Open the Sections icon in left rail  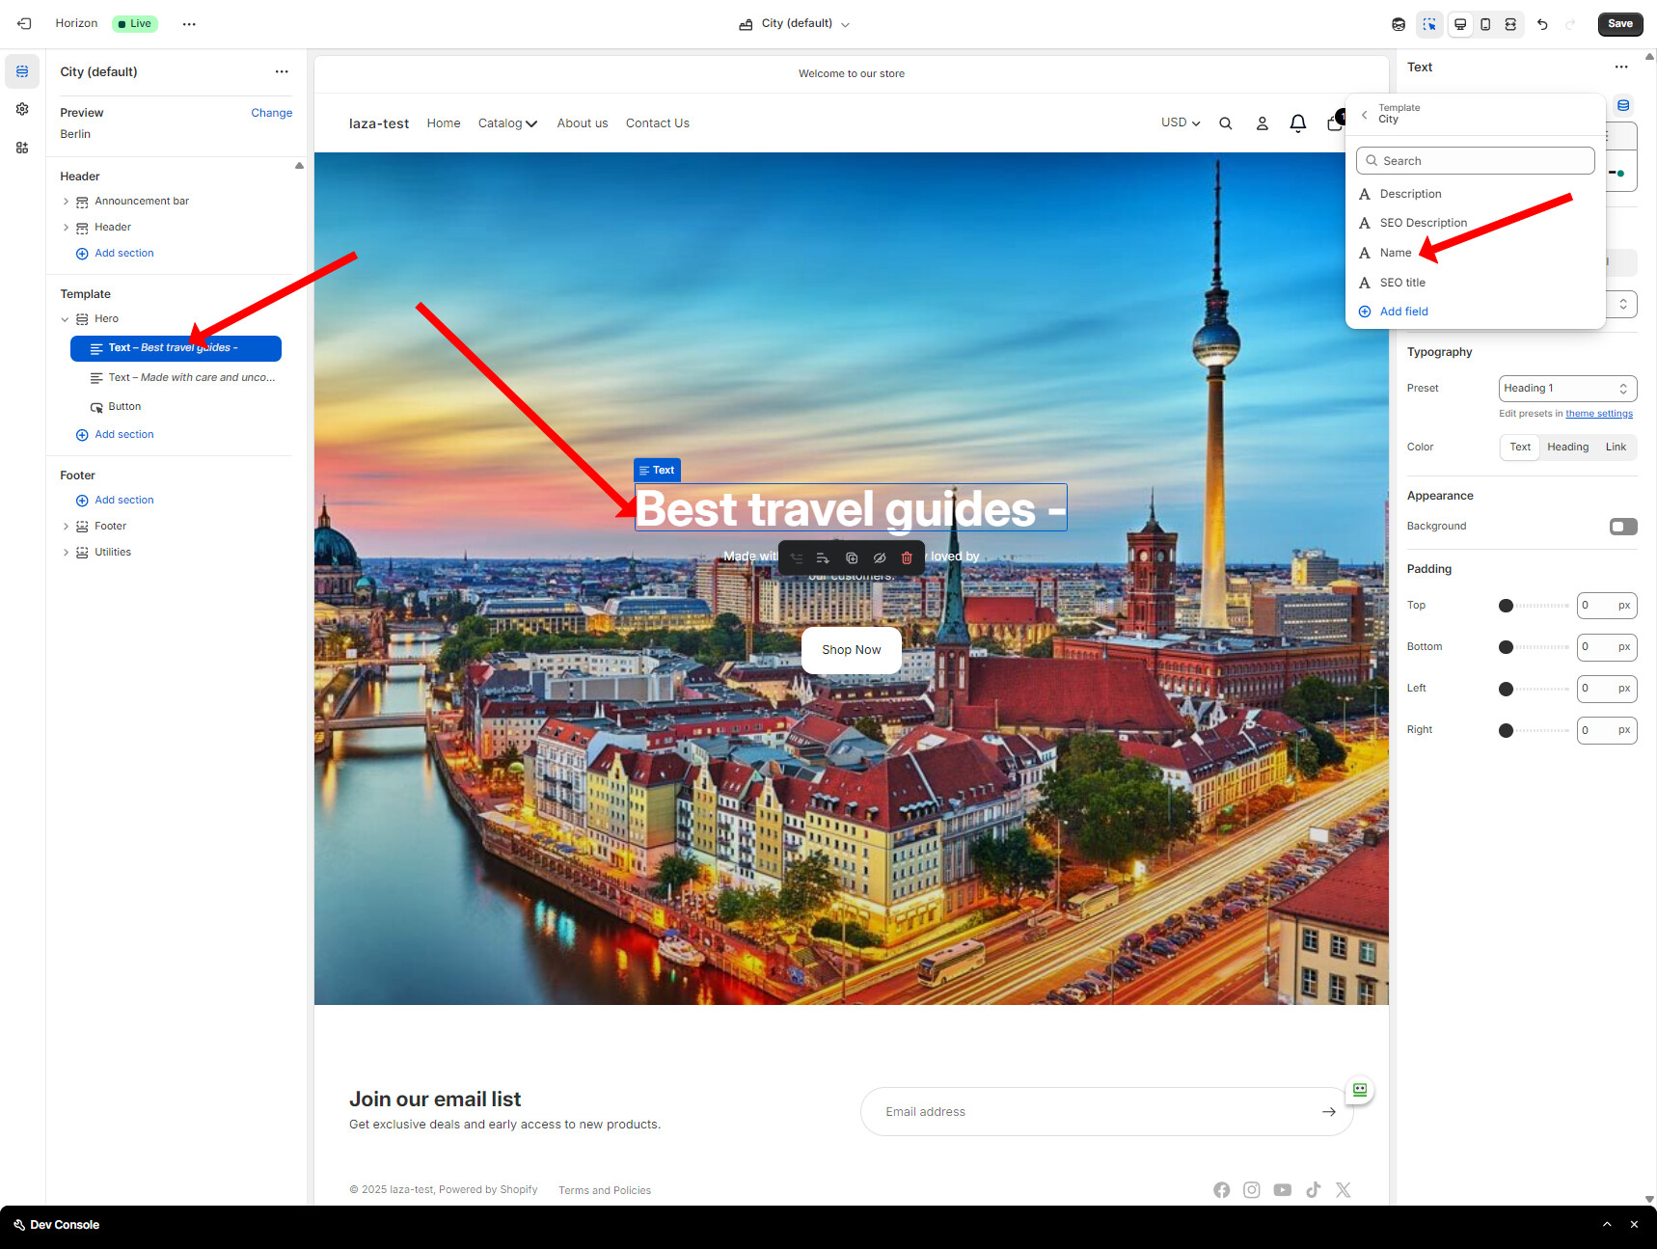coord(22,71)
